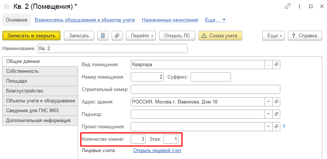Switch to the Собственность tab
This screenshot has height=159, width=327.
(x=40, y=71)
